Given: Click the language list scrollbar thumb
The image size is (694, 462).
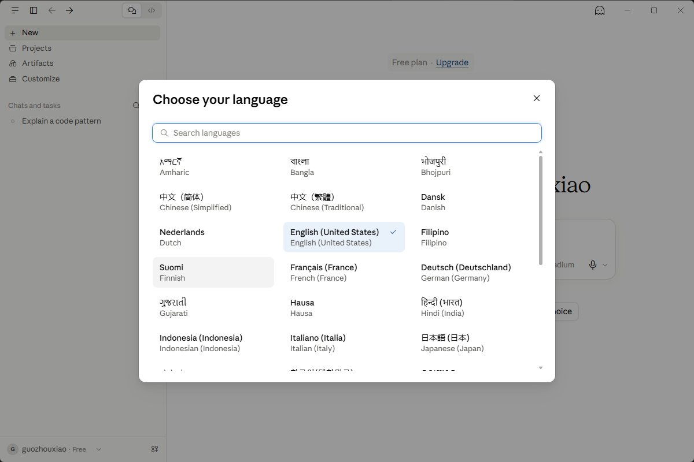Looking at the screenshot, I should [541, 210].
